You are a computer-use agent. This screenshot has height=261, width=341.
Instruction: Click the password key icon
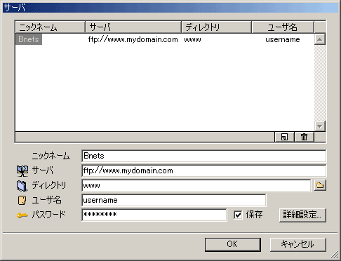point(22,215)
